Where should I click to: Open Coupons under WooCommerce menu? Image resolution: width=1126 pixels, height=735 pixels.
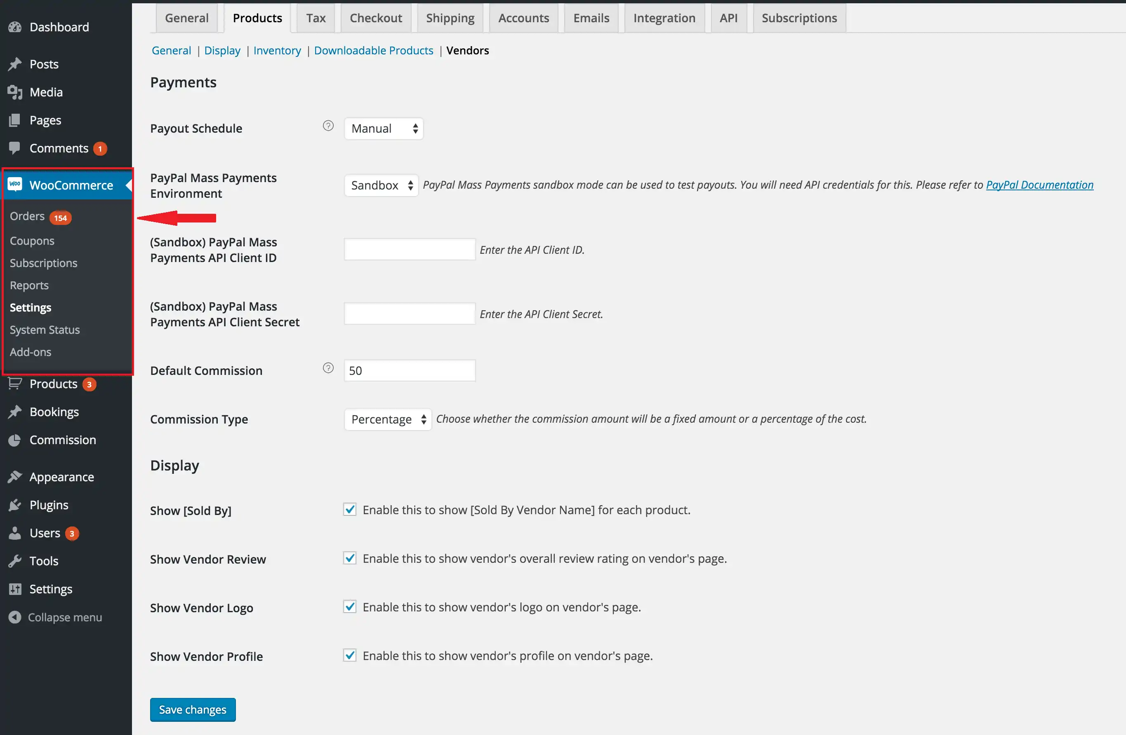[32, 241]
